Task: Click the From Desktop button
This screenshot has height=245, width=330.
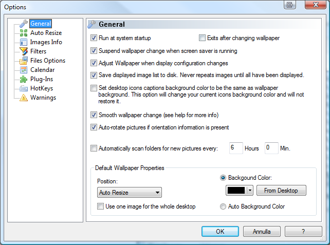Action: click(281, 191)
